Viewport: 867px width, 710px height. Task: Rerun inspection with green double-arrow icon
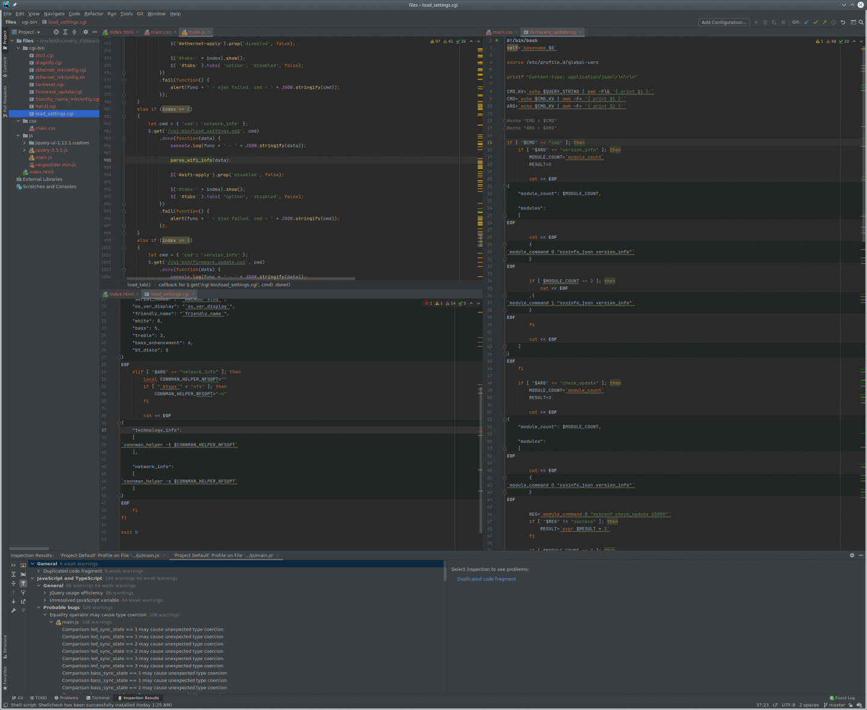13,565
